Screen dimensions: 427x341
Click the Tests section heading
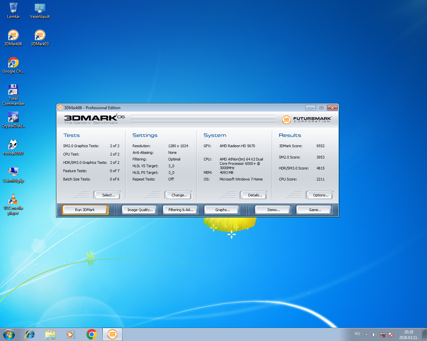[x=71, y=135]
